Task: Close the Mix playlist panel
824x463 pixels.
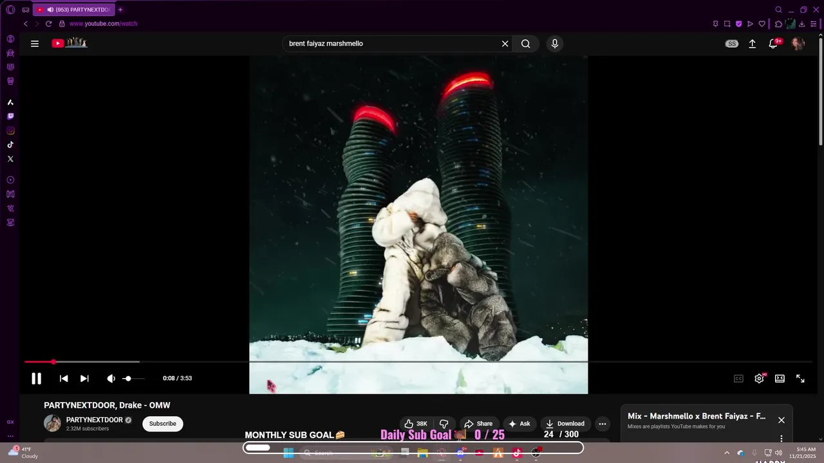Action: click(x=782, y=420)
